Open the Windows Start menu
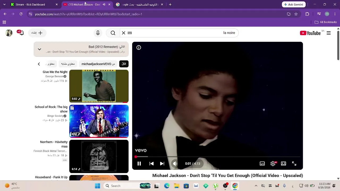Viewport: 340px width, 191px height. (x=97, y=186)
